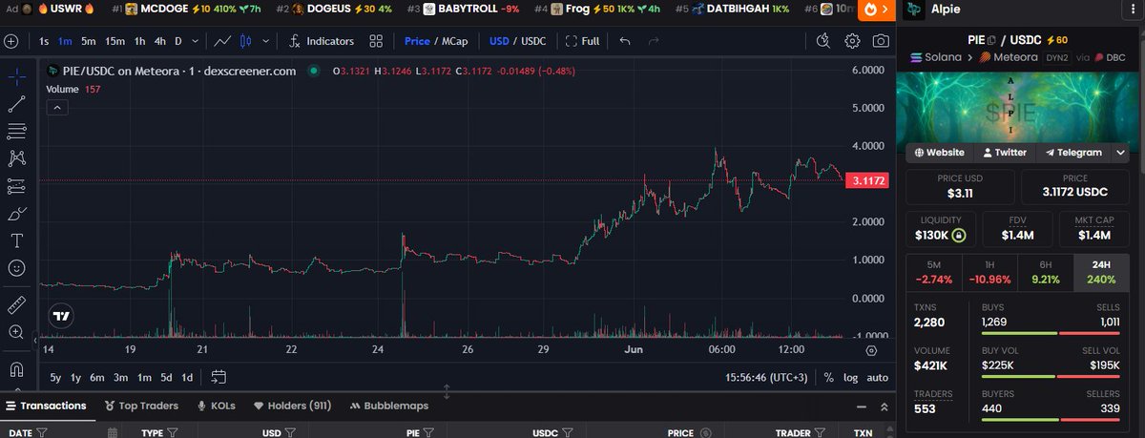Image resolution: width=1145 pixels, height=438 pixels.
Task: Switch to line chart style icon
Action: coord(222,41)
